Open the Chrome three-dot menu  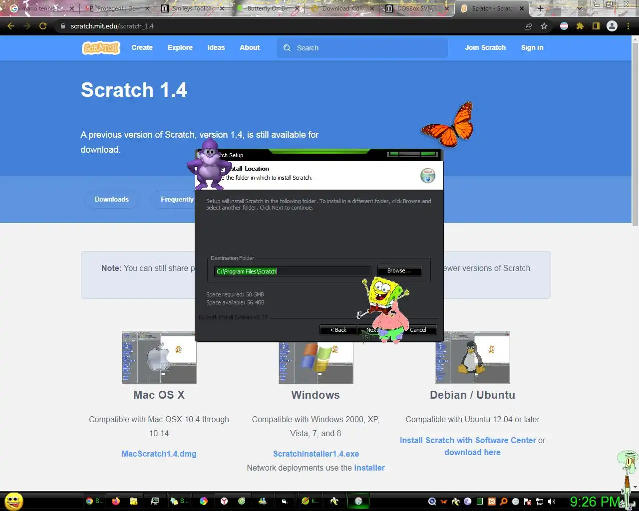click(x=628, y=26)
